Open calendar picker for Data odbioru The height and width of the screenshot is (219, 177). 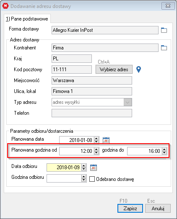pyautogui.click(x=94, y=167)
